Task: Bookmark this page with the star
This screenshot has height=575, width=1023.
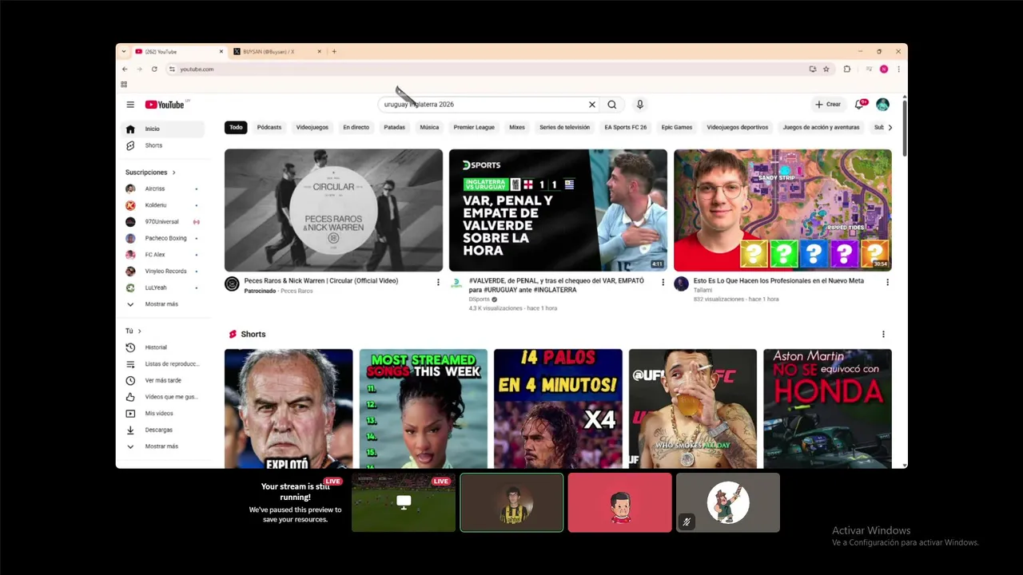Action: click(x=826, y=69)
